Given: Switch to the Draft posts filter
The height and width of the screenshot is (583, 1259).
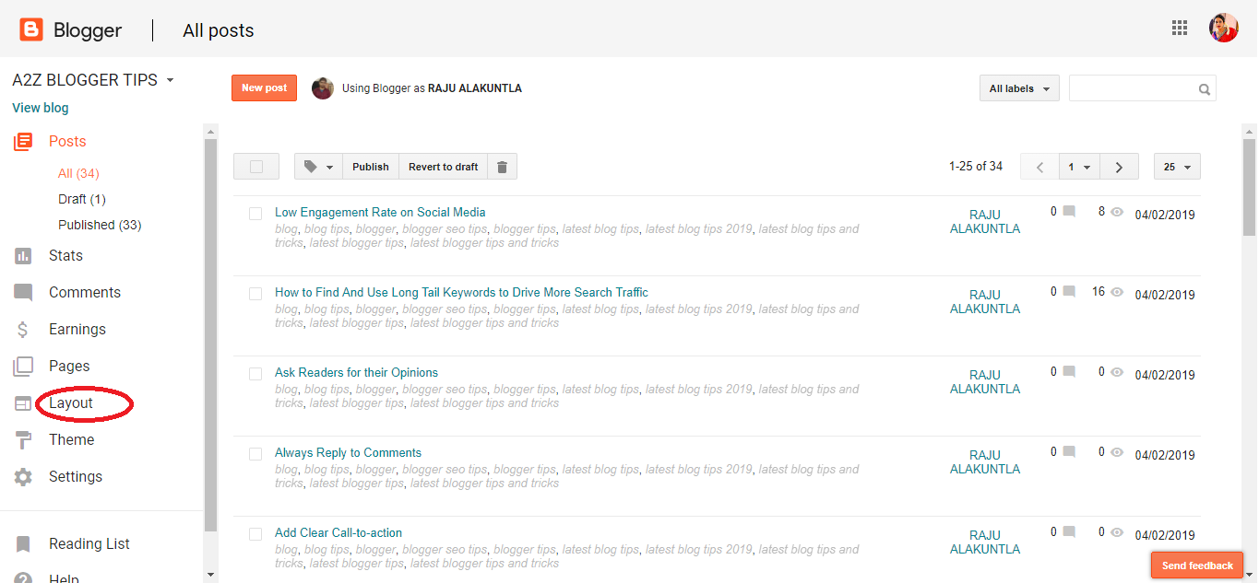Looking at the screenshot, I should [81, 198].
